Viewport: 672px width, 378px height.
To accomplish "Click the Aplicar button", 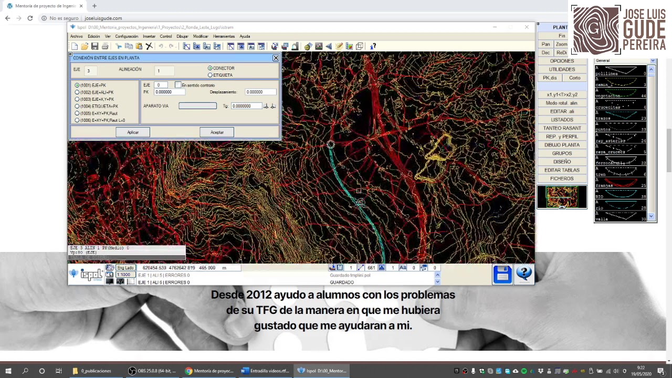I will (x=133, y=132).
